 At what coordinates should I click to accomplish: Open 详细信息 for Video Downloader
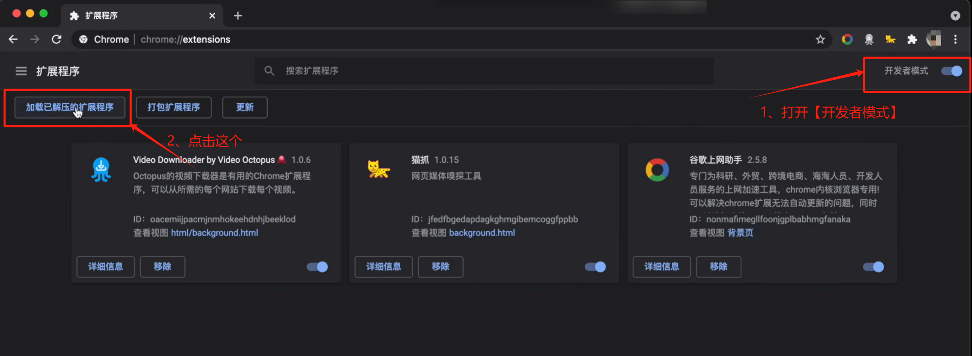tap(105, 267)
